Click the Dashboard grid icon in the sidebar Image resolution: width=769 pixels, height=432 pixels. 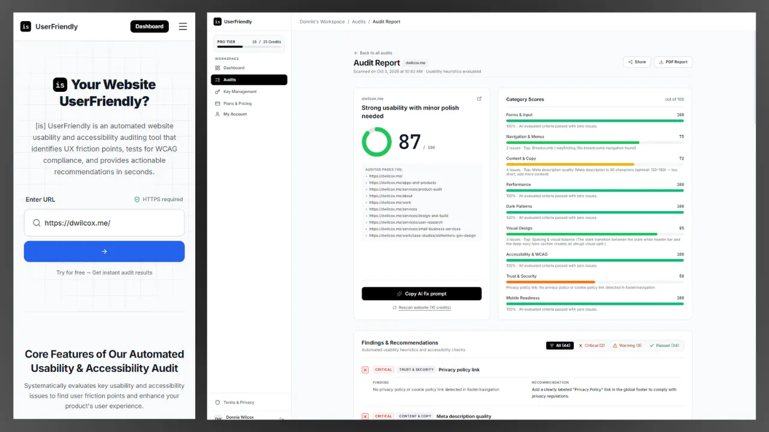point(217,68)
